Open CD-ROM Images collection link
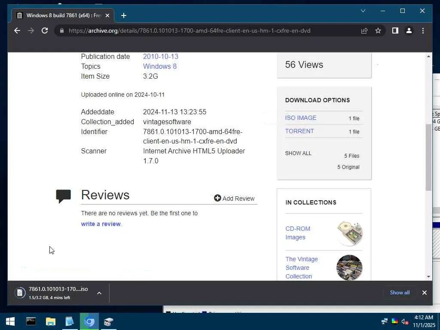Viewport: 440px width, 330px height. pos(298,233)
